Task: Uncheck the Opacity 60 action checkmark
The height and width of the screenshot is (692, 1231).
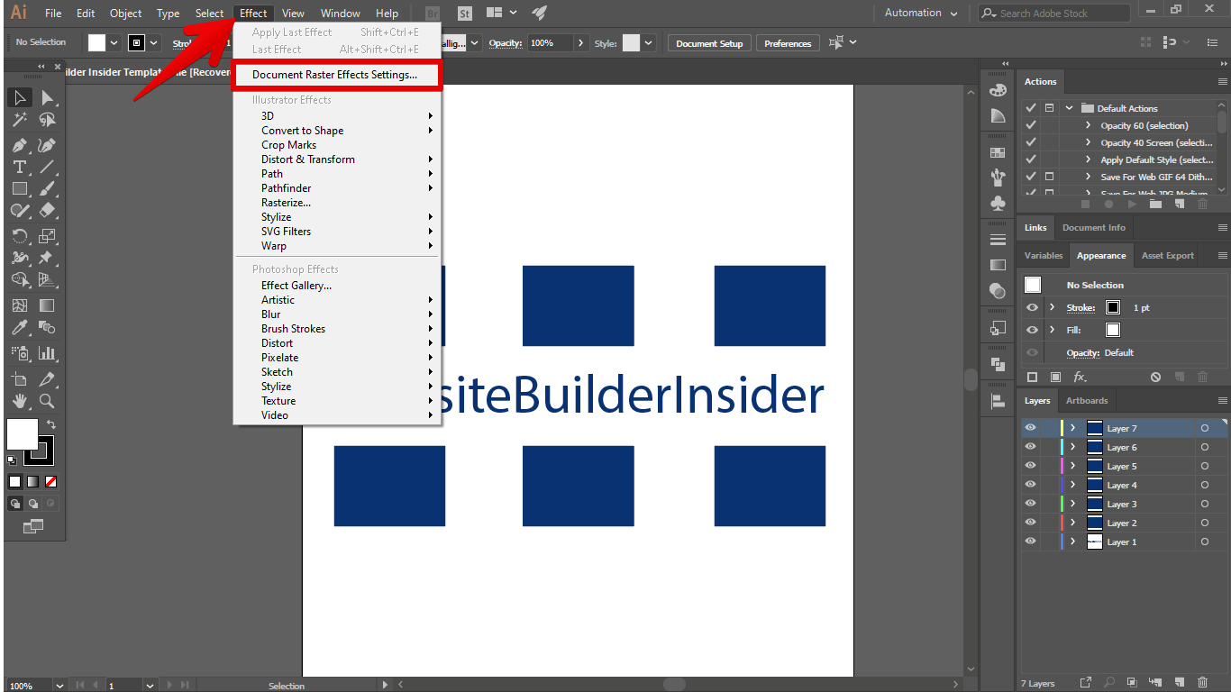Action: click(x=1031, y=125)
